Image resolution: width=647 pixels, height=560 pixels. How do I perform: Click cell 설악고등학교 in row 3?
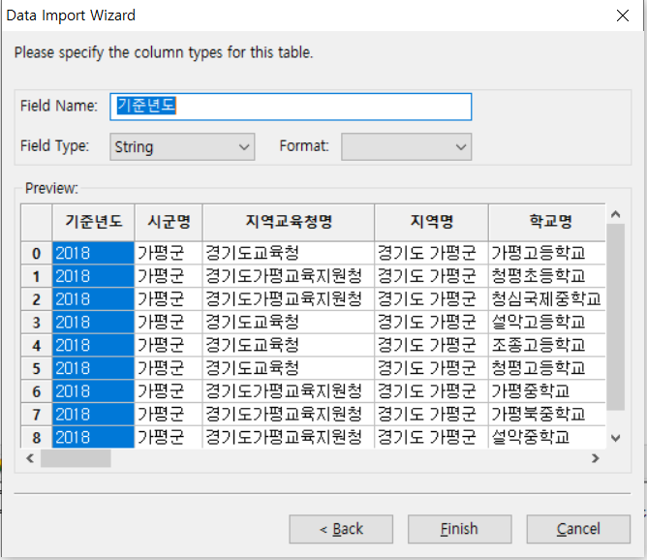point(547,323)
